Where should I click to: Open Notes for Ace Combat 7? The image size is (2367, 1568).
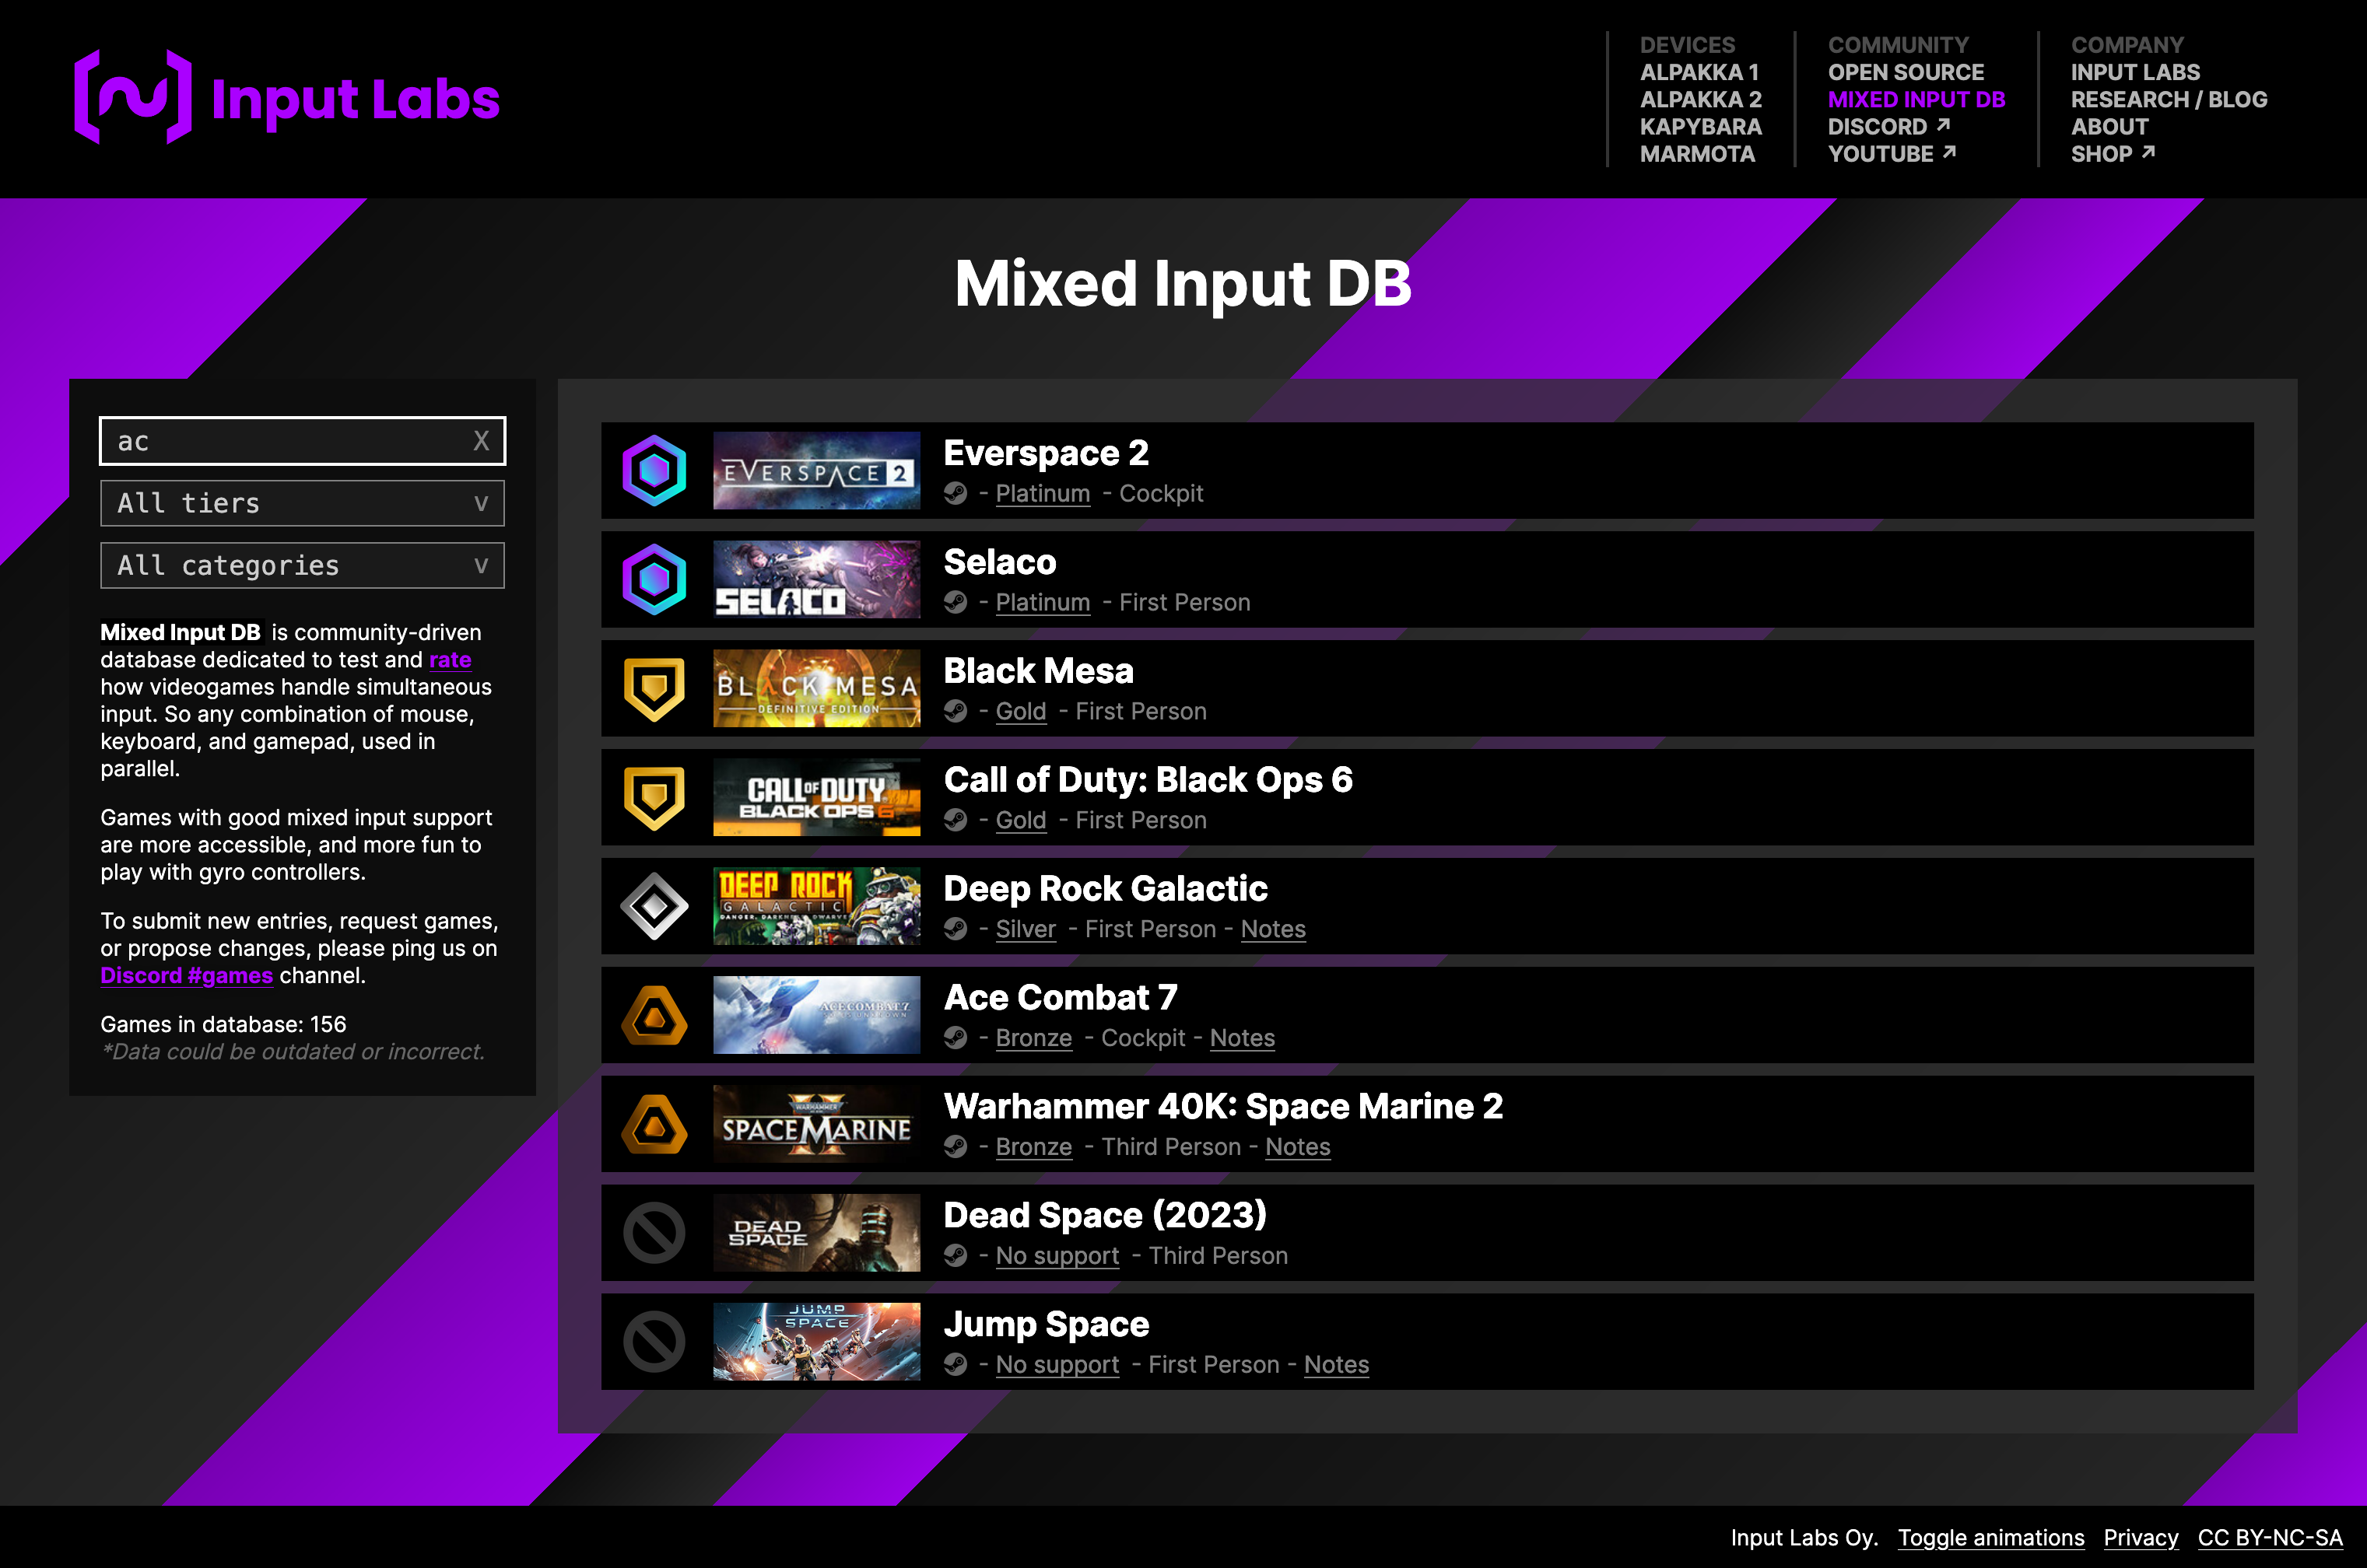pos(1242,1039)
